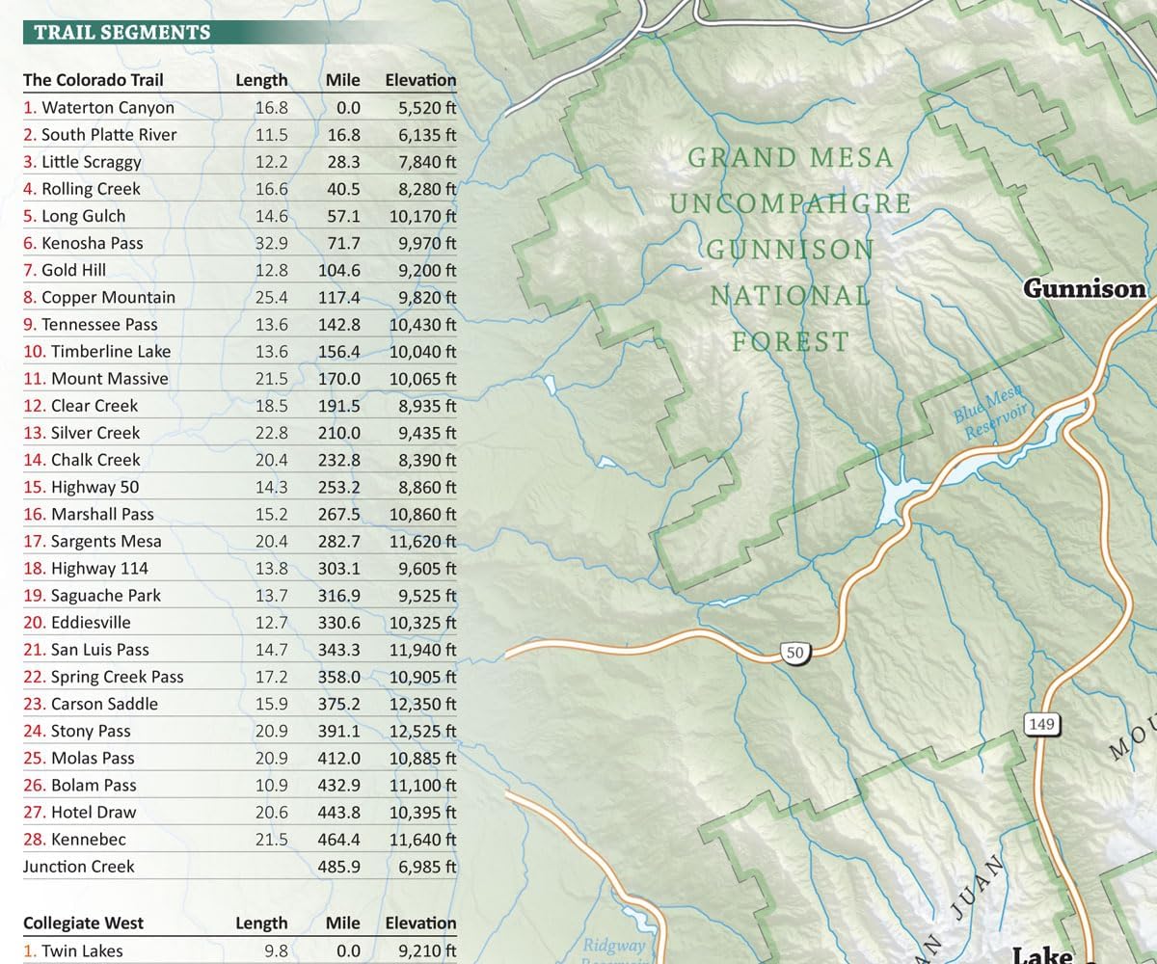Image resolution: width=1157 pixels, height=964 pixels.
Task: Click segment 6 Kenosha Pass
Action: tap(83, 243)
